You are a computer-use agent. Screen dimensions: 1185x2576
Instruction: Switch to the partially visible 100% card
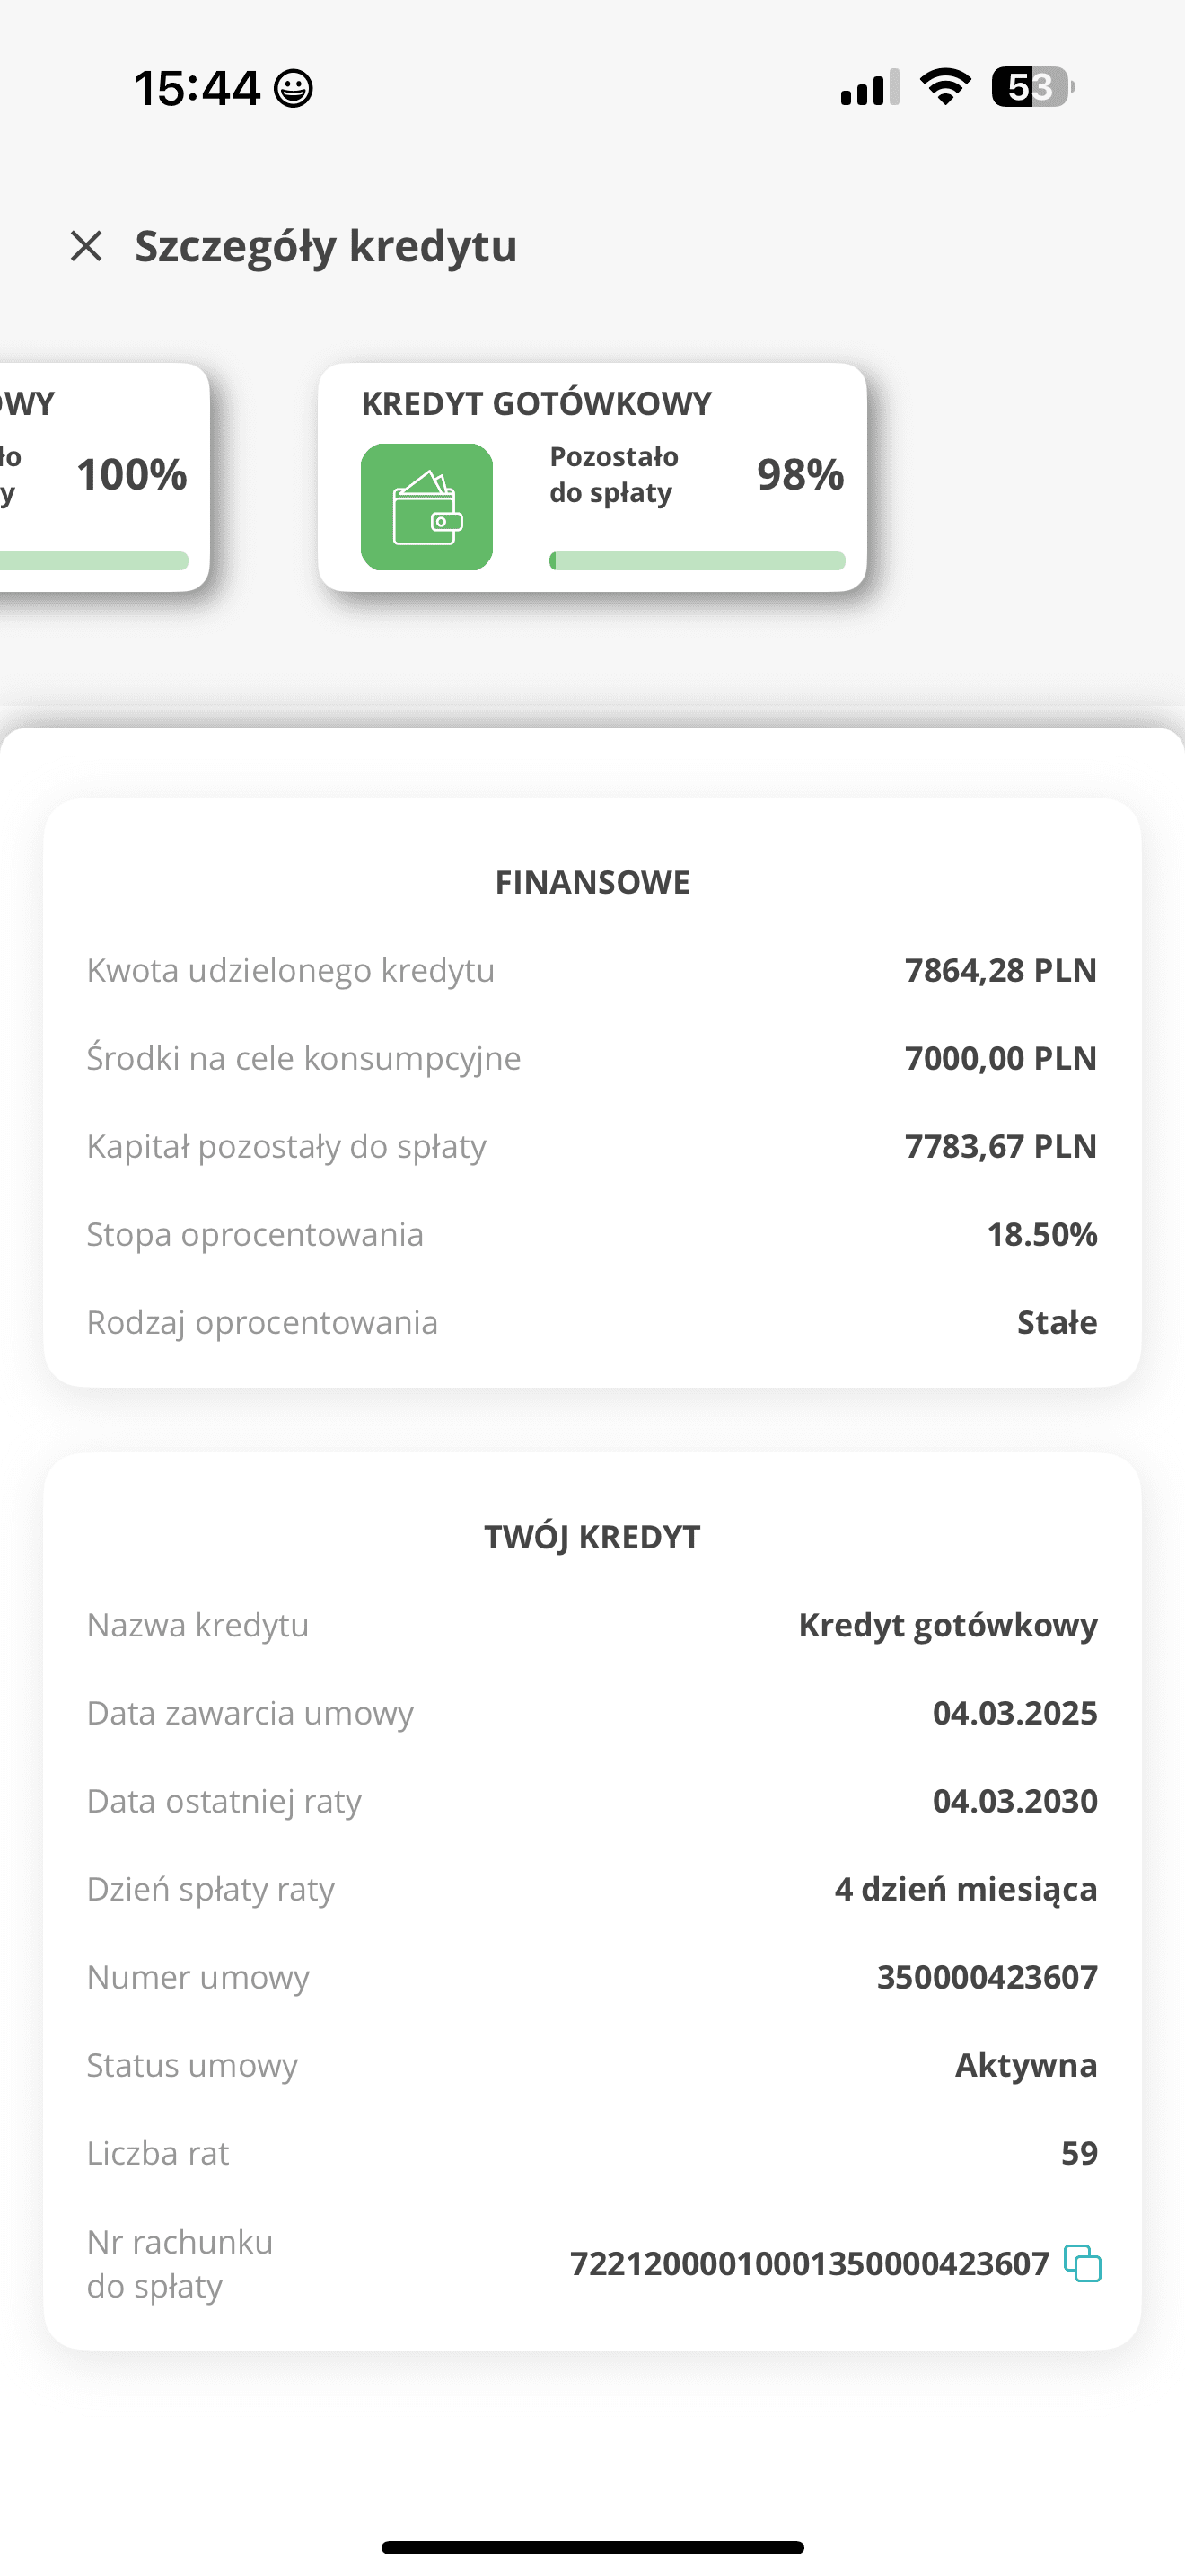pos(104,477)
